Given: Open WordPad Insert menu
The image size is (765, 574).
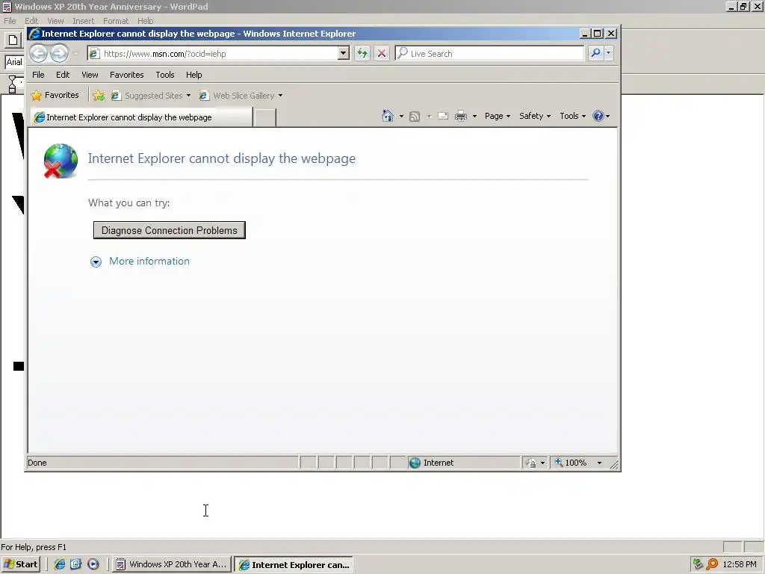Looking at the screenshot, I should [84, 21].
